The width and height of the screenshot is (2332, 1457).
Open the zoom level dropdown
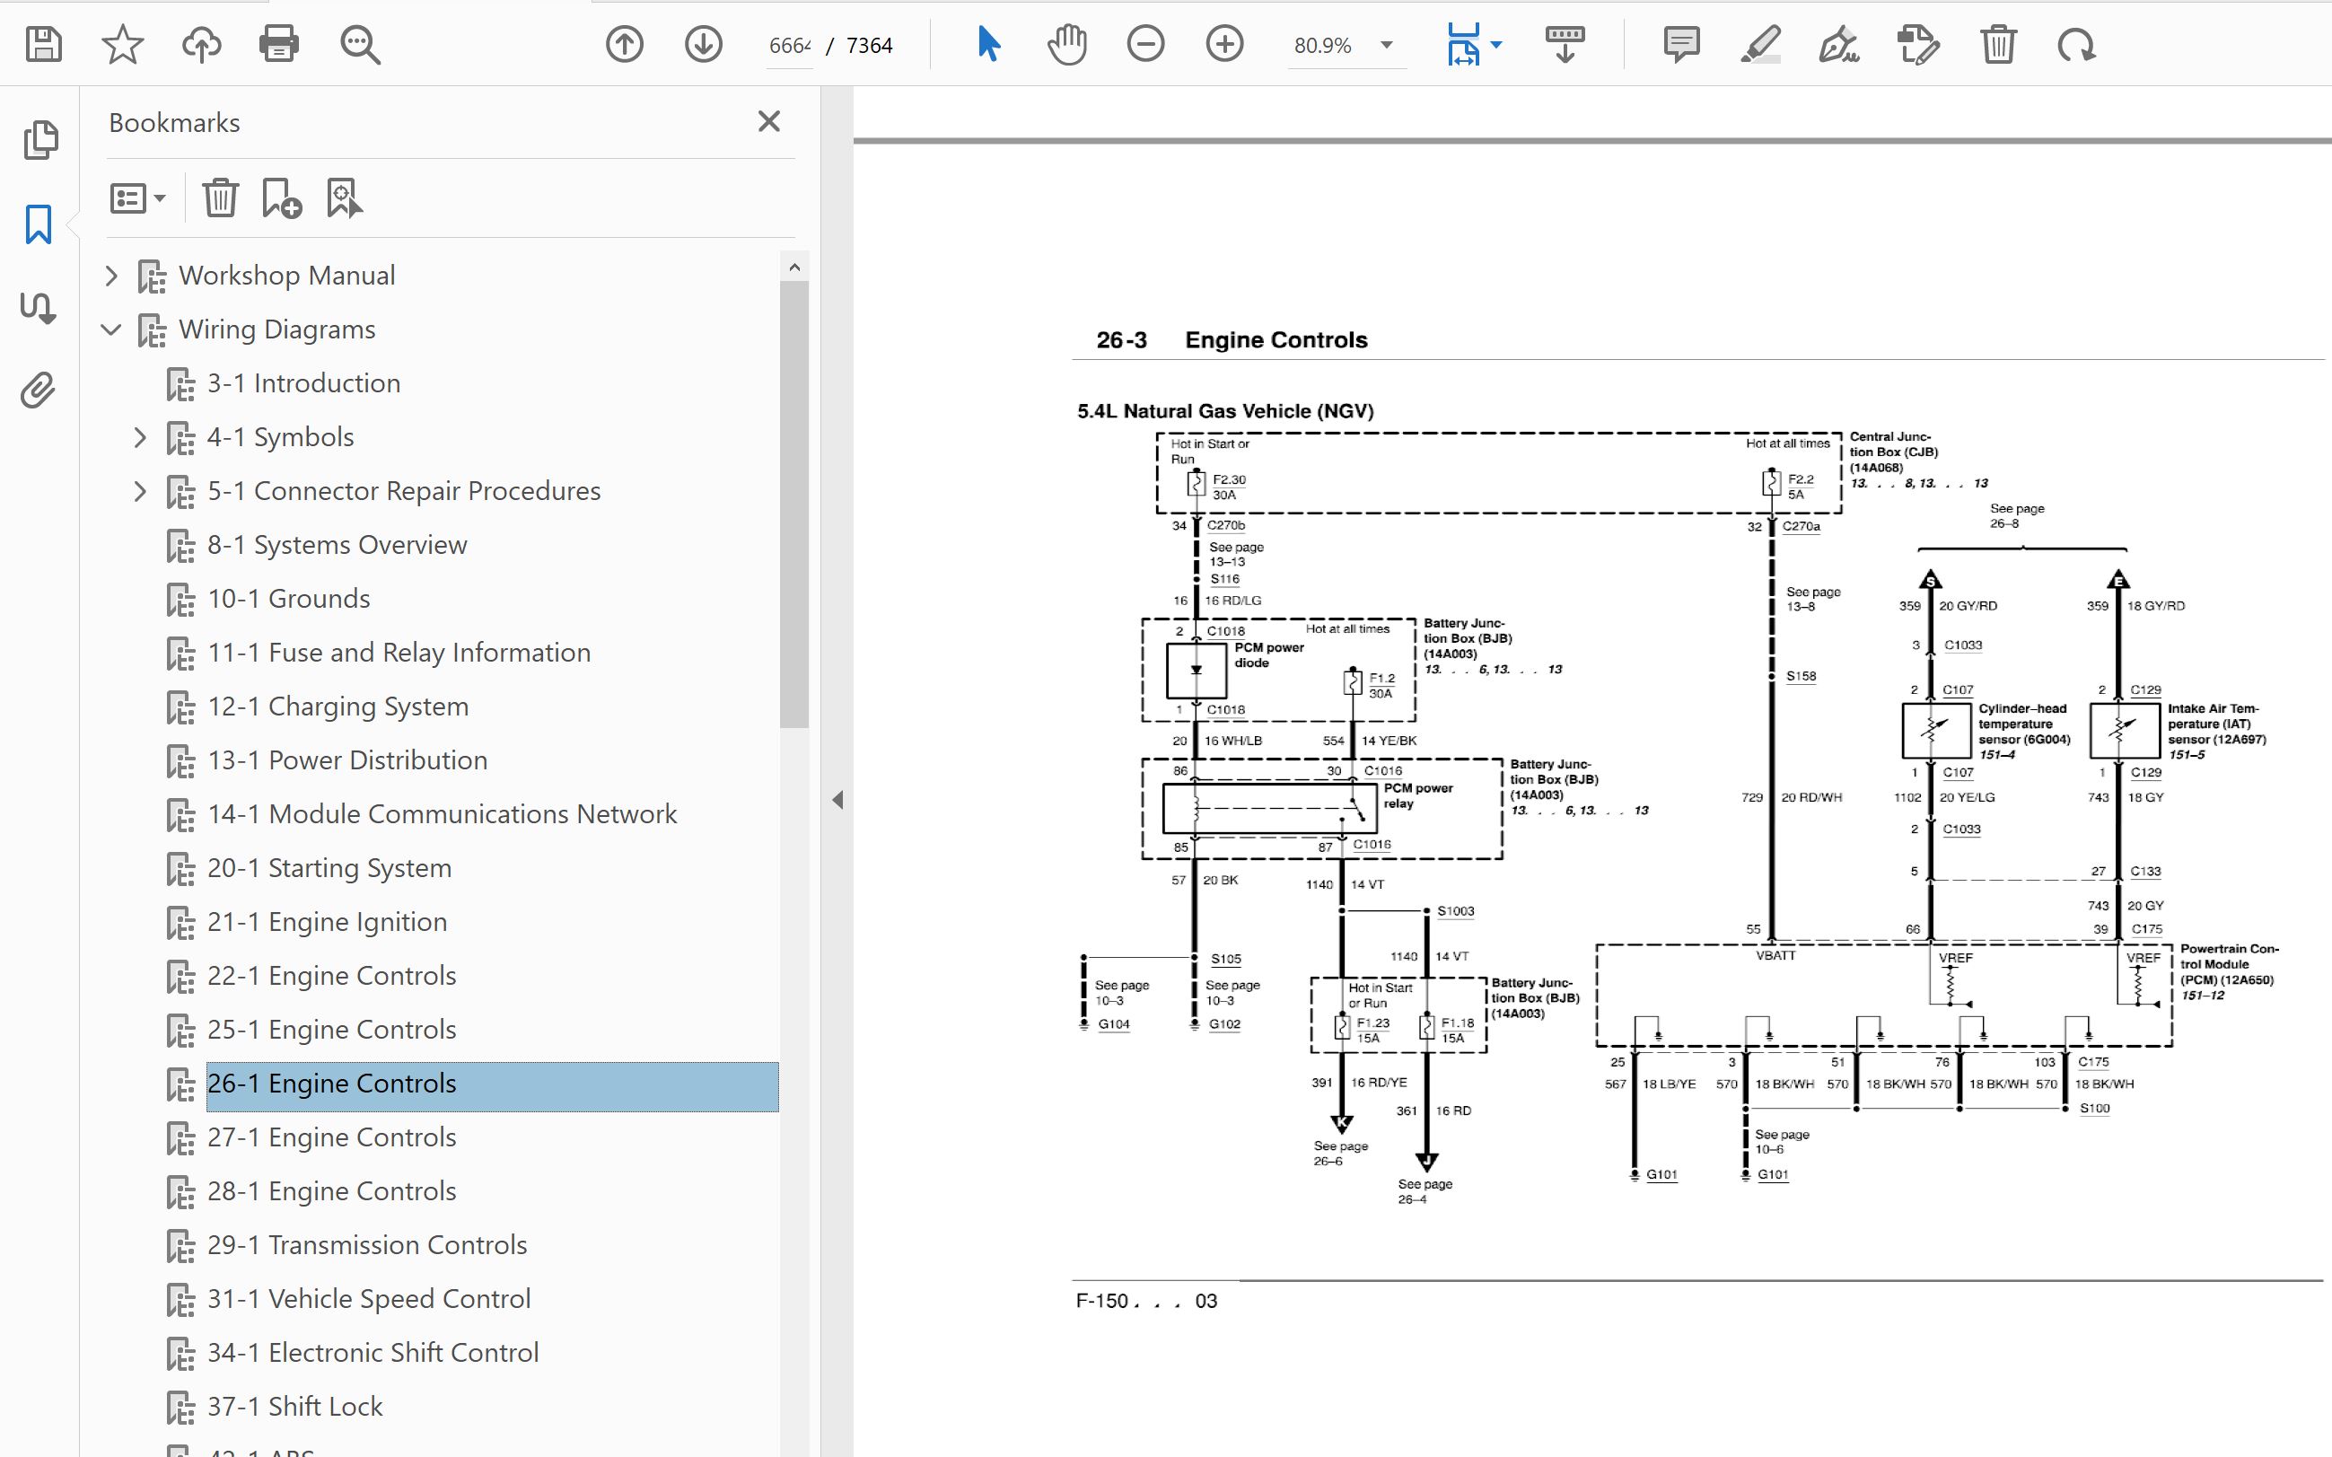(1386, 44)
